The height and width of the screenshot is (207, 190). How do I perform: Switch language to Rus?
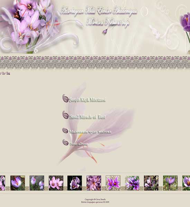pyautogui.click(x=3, y=73)
